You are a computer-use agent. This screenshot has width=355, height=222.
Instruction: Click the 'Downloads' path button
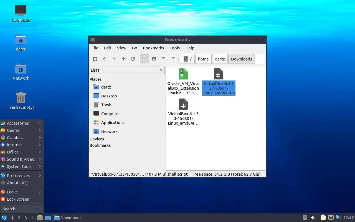click(242, 59)
